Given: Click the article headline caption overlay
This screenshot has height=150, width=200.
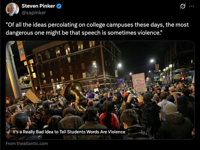Looking at the screenshot, I should tap(69, 132).
